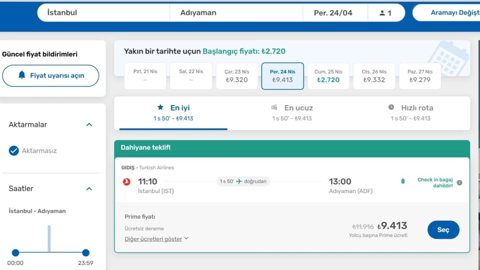Click the money icon on En ucuz tab
Screen dimensions: 480x270
274,108
